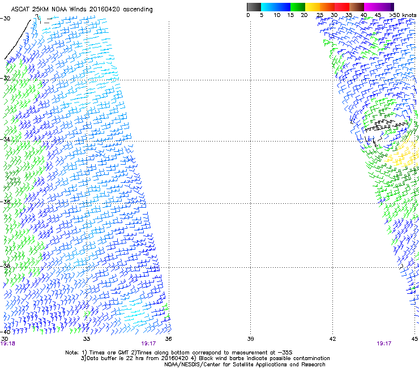The width and height of the screenshot is (419, 368).
Task: Click the "40" label under the color scale
Action: point(364,15)
